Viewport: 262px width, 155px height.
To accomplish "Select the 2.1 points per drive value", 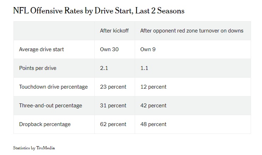I will coord(104,68).
